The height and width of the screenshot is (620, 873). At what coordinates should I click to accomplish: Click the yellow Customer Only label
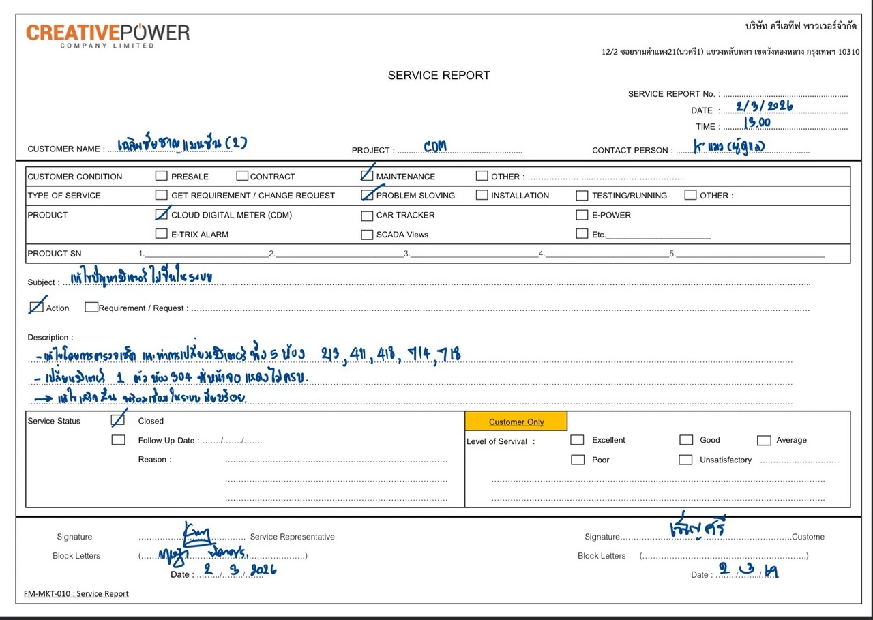pos(516,422)
